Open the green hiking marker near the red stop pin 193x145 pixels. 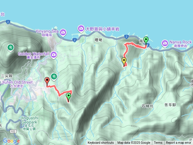54,77
